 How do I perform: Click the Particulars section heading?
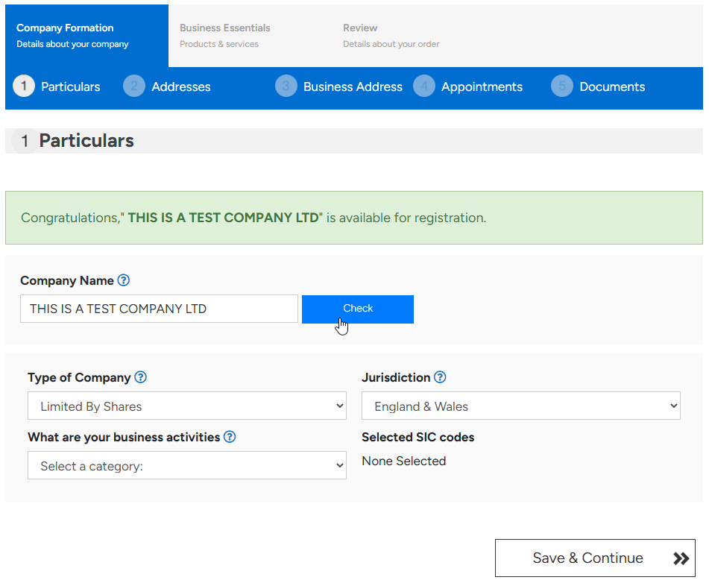coord(86,141)
